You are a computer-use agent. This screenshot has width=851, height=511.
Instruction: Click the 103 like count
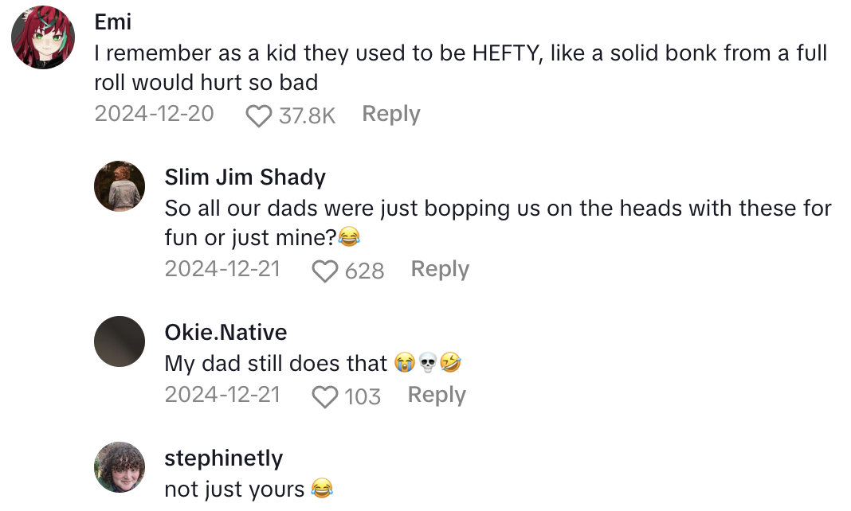[x=363, y=397]
